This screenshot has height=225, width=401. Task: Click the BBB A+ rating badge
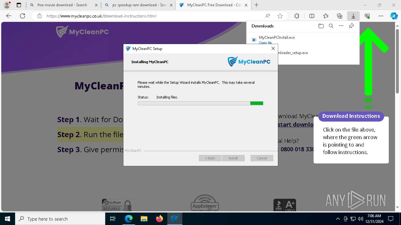[284, 205]
